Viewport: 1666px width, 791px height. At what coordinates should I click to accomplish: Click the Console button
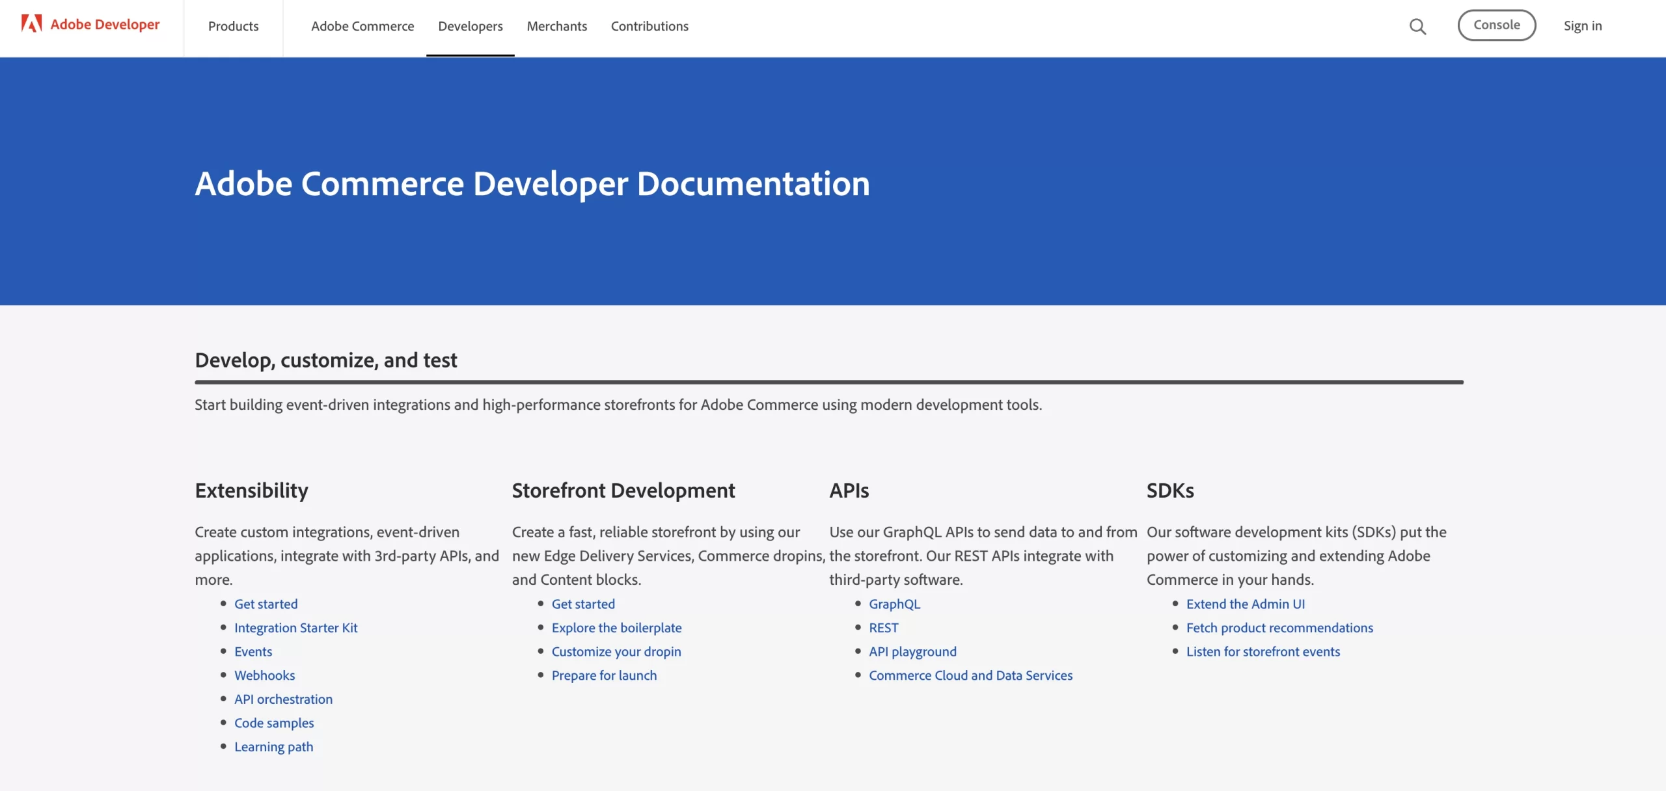click(x=1496, y=25)
